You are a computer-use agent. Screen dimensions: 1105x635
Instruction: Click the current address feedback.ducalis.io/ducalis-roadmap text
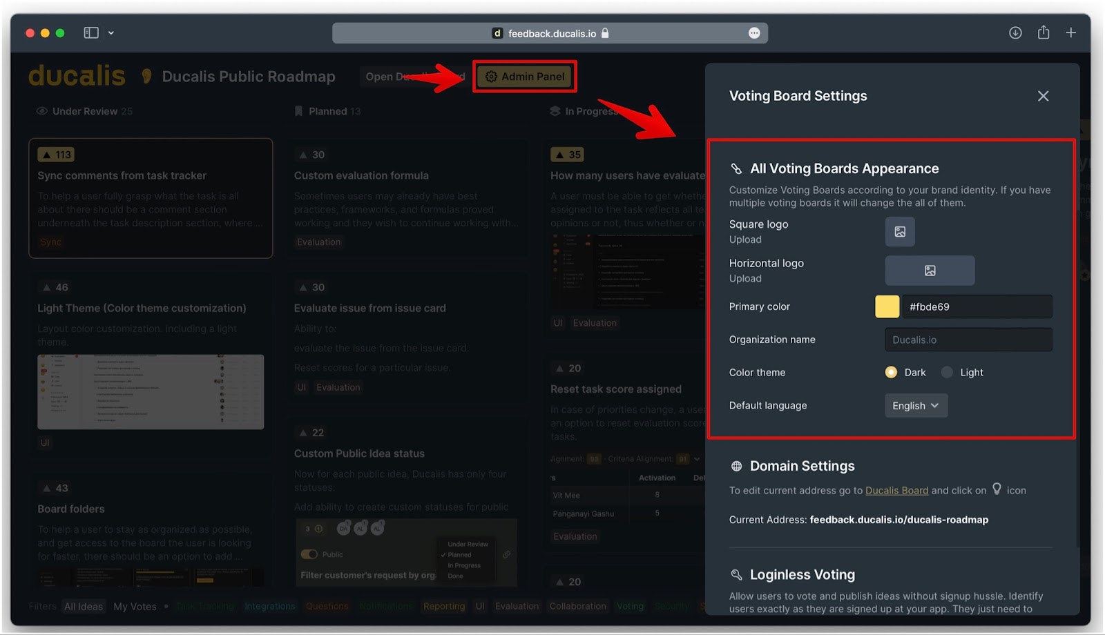pyautogui.click(x=899, y=520)
